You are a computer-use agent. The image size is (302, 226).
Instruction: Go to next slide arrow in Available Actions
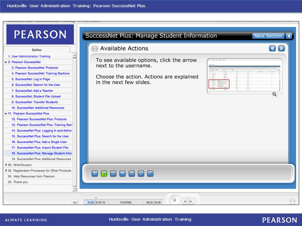coord(281,48)
